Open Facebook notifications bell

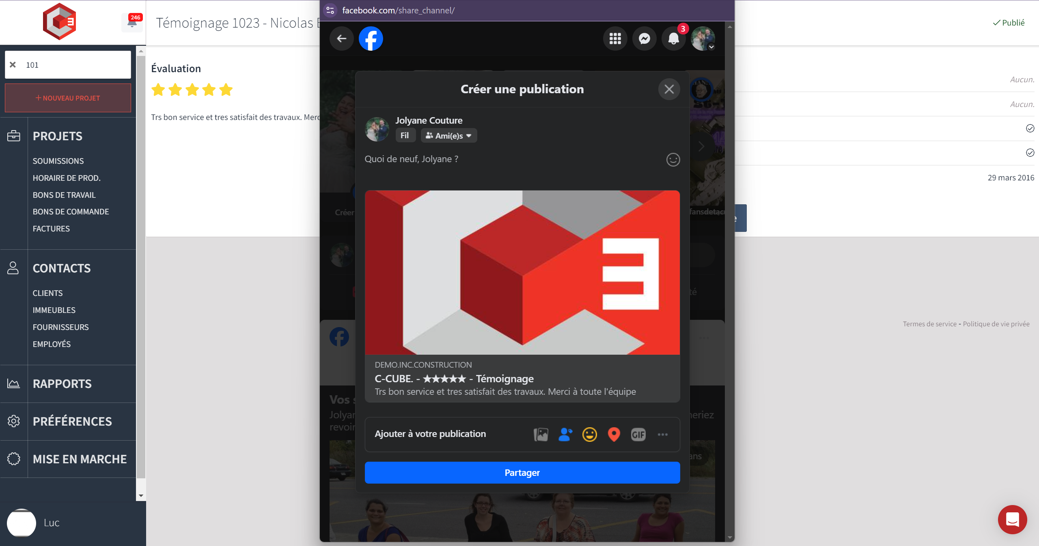674,39
